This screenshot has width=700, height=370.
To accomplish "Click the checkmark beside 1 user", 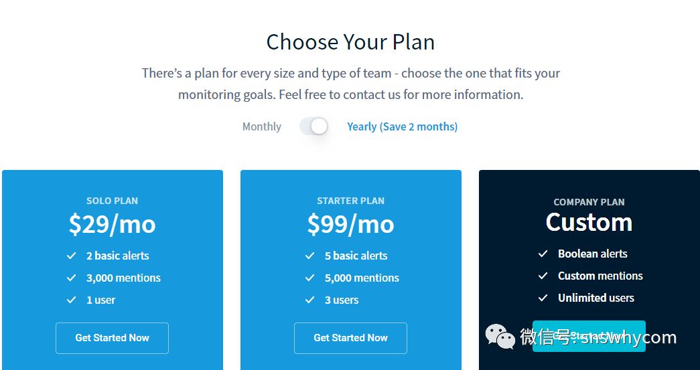I will (72, 300).
